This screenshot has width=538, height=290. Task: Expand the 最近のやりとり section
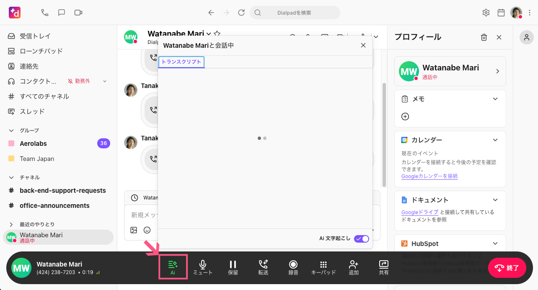(11, 224)
